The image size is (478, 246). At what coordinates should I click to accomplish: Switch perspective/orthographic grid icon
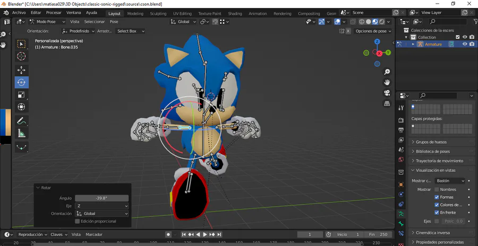pyautogui.click(x=387, y=103)
